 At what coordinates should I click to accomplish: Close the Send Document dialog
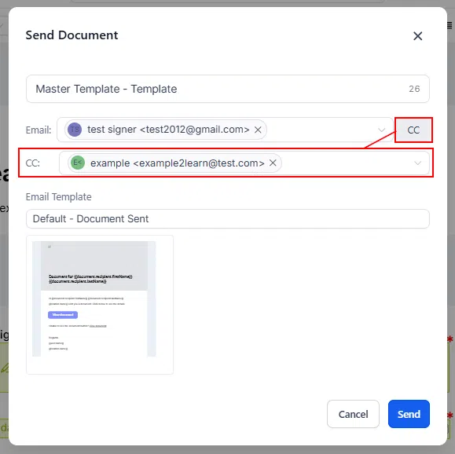(417, 36)
